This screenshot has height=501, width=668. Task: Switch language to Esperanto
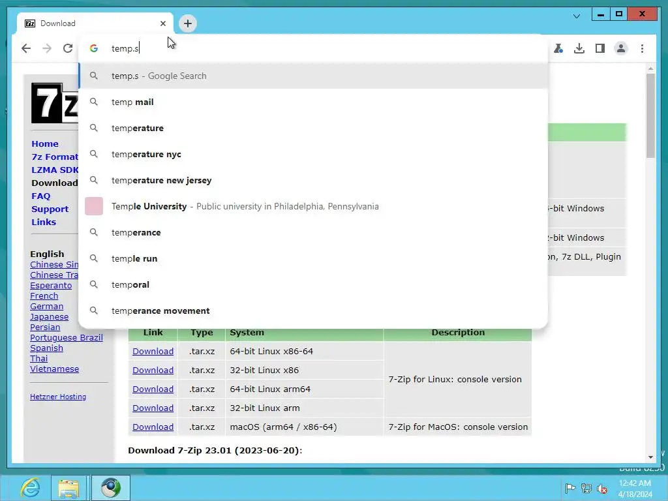pyautogui.click(x=51, y=286)
